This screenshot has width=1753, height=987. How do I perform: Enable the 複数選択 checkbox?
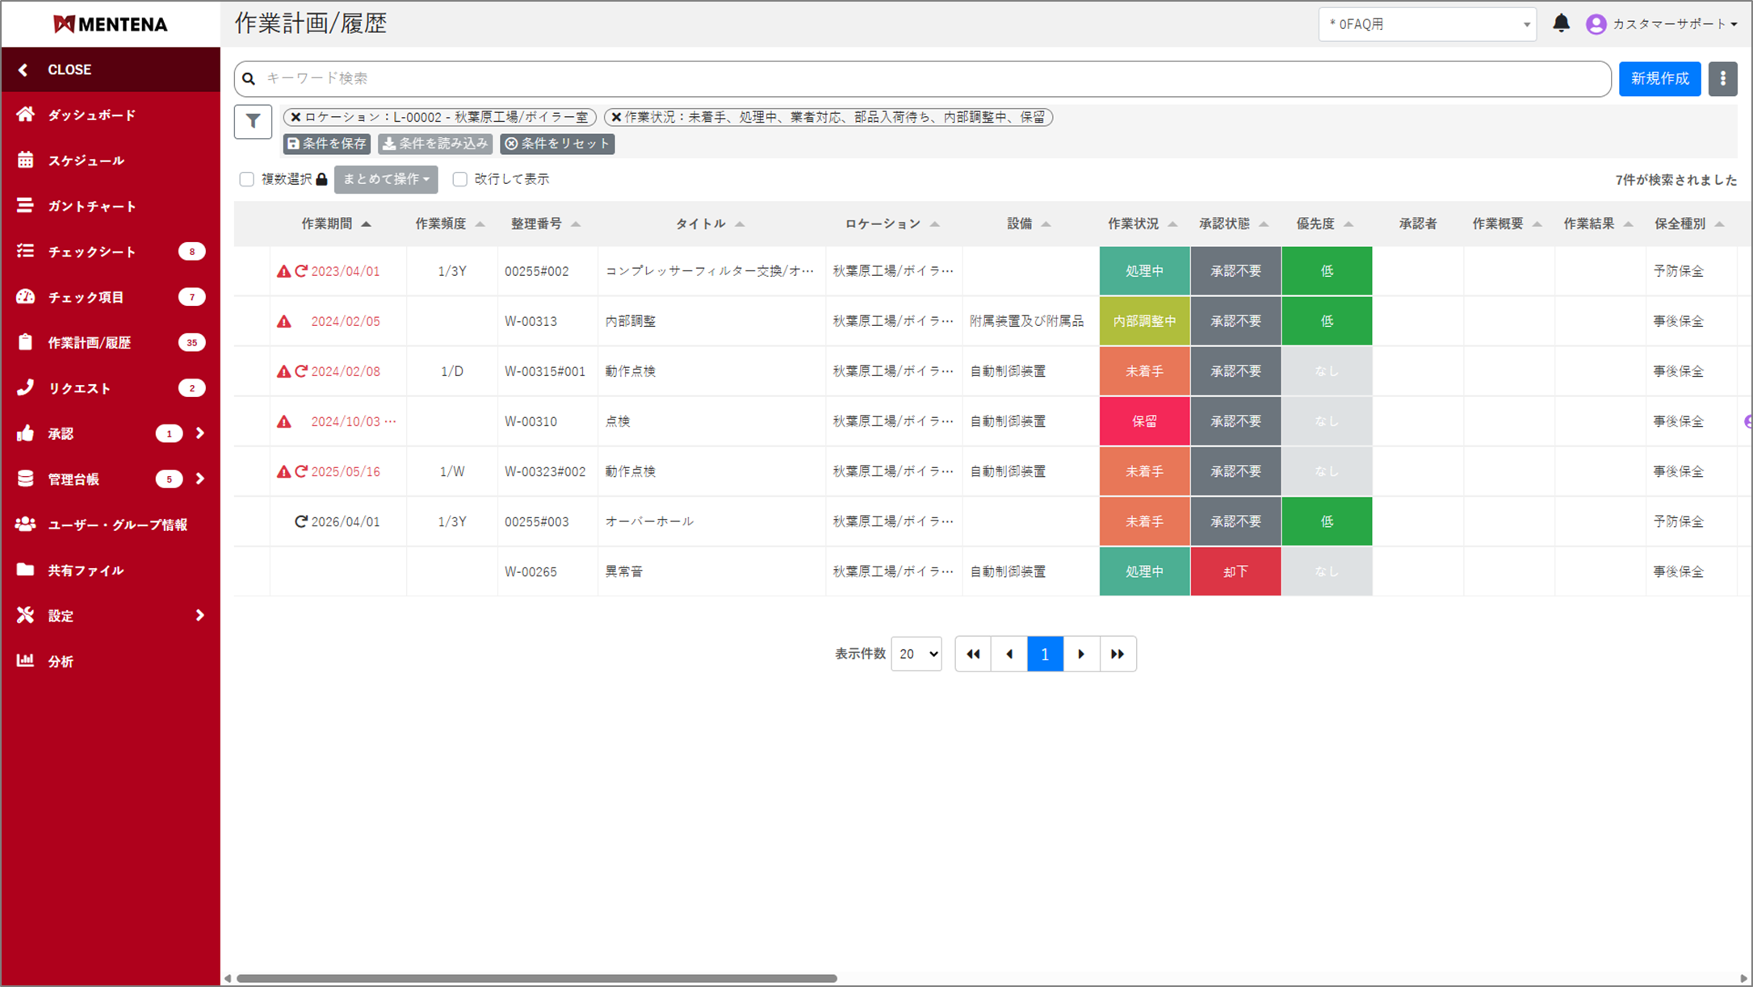(247, 179)
